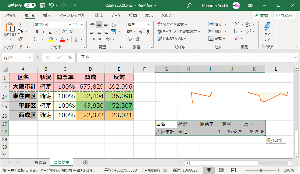Expand the formula bar
The image size is (300, 174).
pos(296,57)
